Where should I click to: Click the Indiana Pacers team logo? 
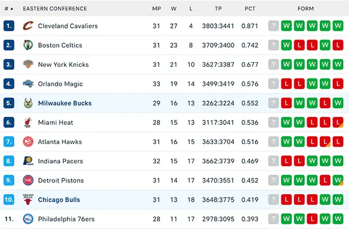pyautogui.click(x=29, y=161)
